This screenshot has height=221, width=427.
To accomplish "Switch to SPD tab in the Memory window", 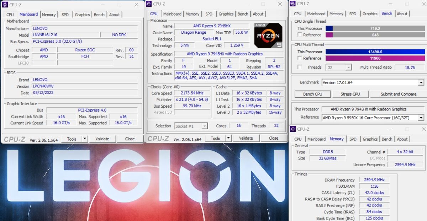I will tap(353, 139).
